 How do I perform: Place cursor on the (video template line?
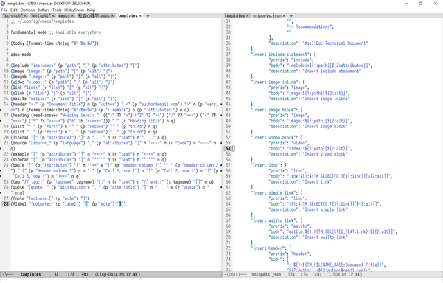click(63, 82)
